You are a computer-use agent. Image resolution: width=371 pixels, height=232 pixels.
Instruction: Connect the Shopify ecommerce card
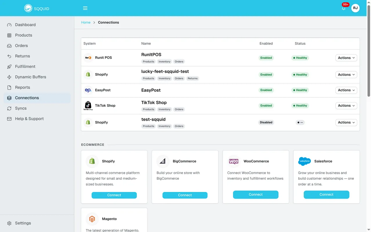114,195
